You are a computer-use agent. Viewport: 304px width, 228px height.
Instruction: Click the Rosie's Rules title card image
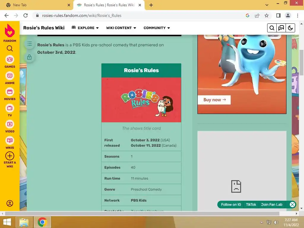pyautogui.click(x=141, y=100)
